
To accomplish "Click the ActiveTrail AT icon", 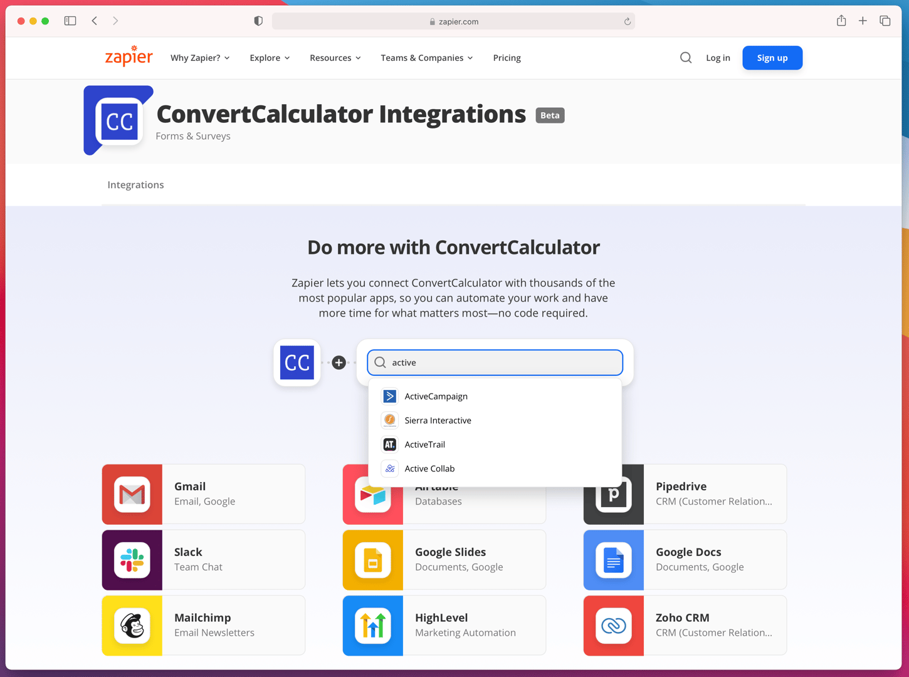I will [389, 444].
